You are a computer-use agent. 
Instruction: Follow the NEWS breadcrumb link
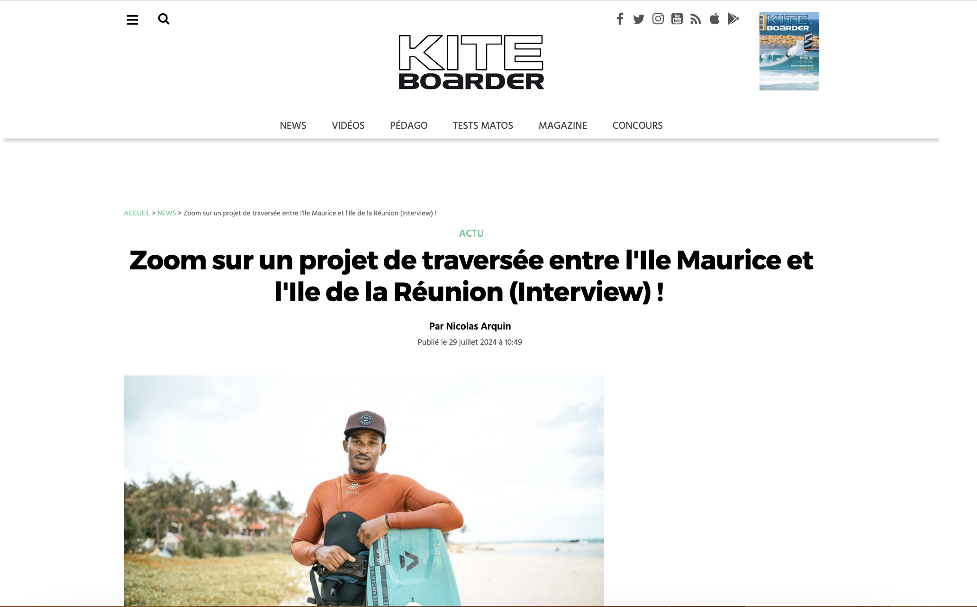167,213
